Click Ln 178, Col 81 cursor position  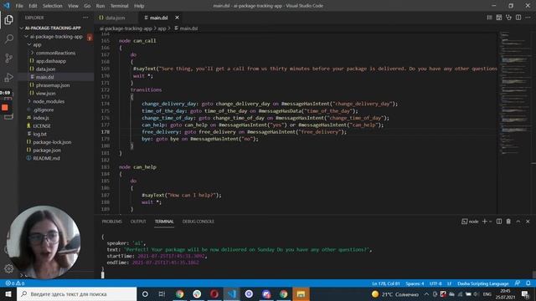[385, 283]
